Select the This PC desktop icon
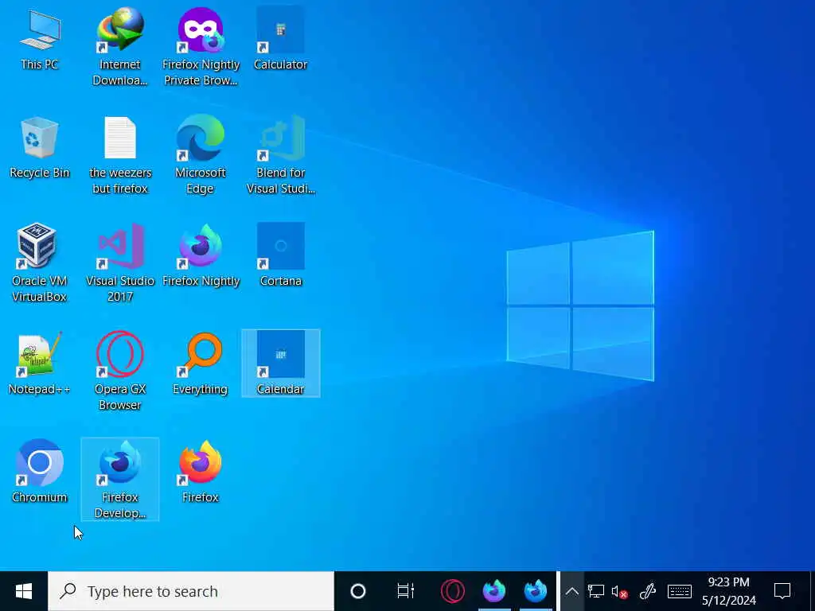Viewport: 815px width, 611px height. tap(40, 41)
